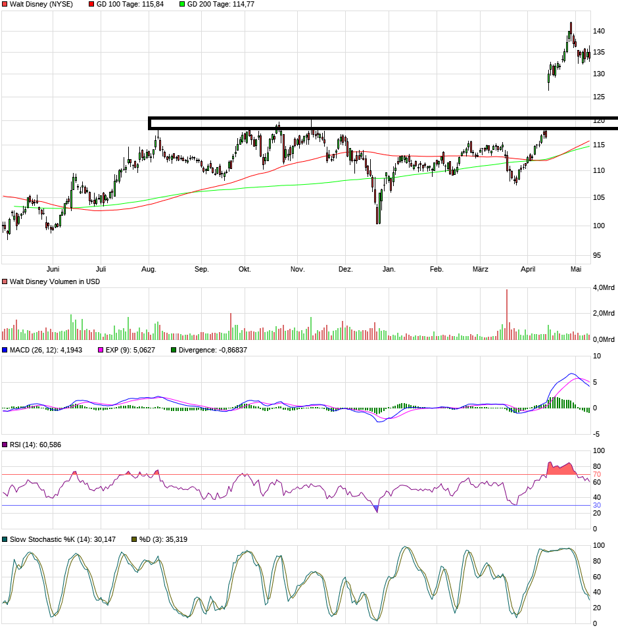618x630 pixels.
Task: Click the 'RSI (14): 60,586' label
Action: coord(36,445)
